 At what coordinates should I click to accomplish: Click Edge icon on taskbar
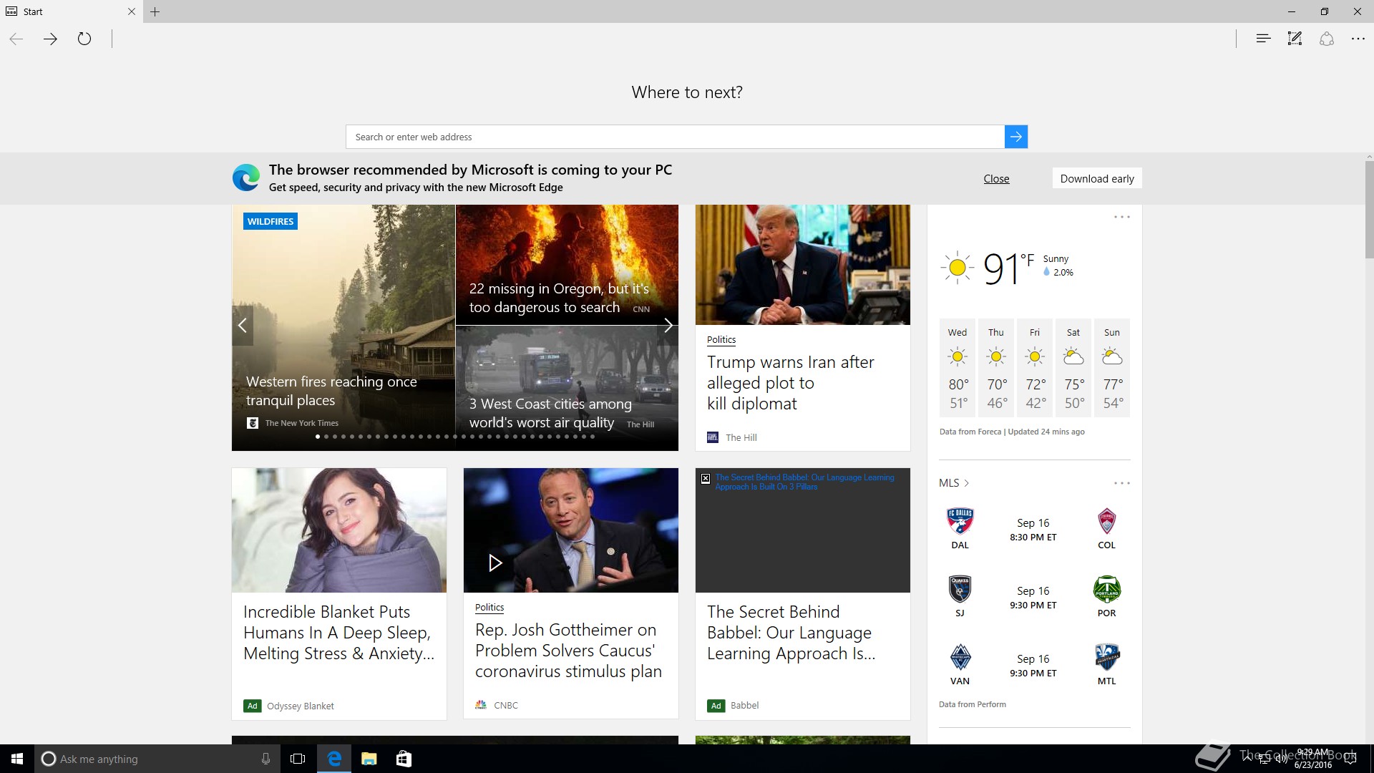pyautogui.click(x=334, y=759)
